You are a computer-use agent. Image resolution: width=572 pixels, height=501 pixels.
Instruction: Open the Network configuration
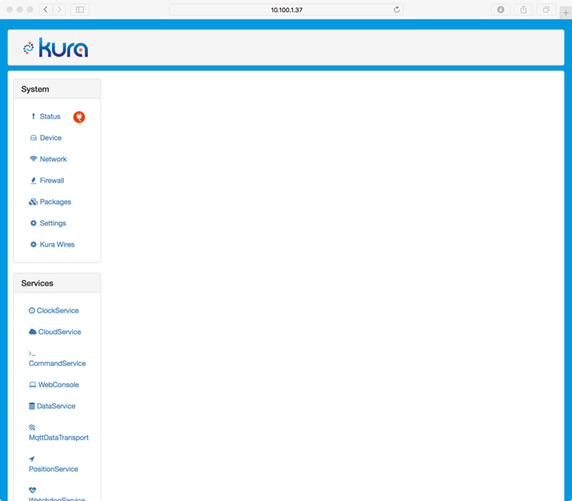(53, 159)
